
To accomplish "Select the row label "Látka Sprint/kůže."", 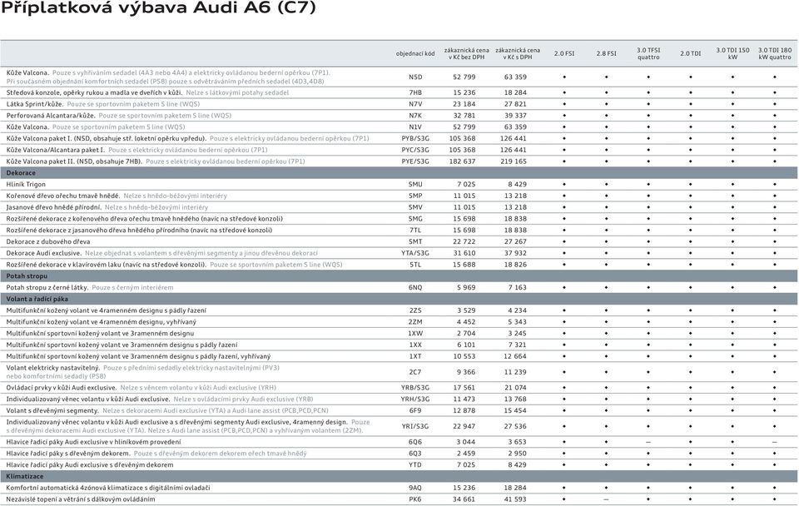I will pyautogui.click(x=35, y=104).
